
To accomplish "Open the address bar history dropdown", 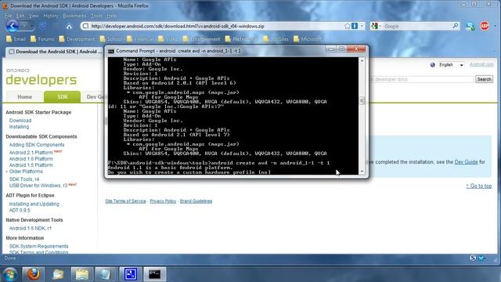I will coord(362,26).
